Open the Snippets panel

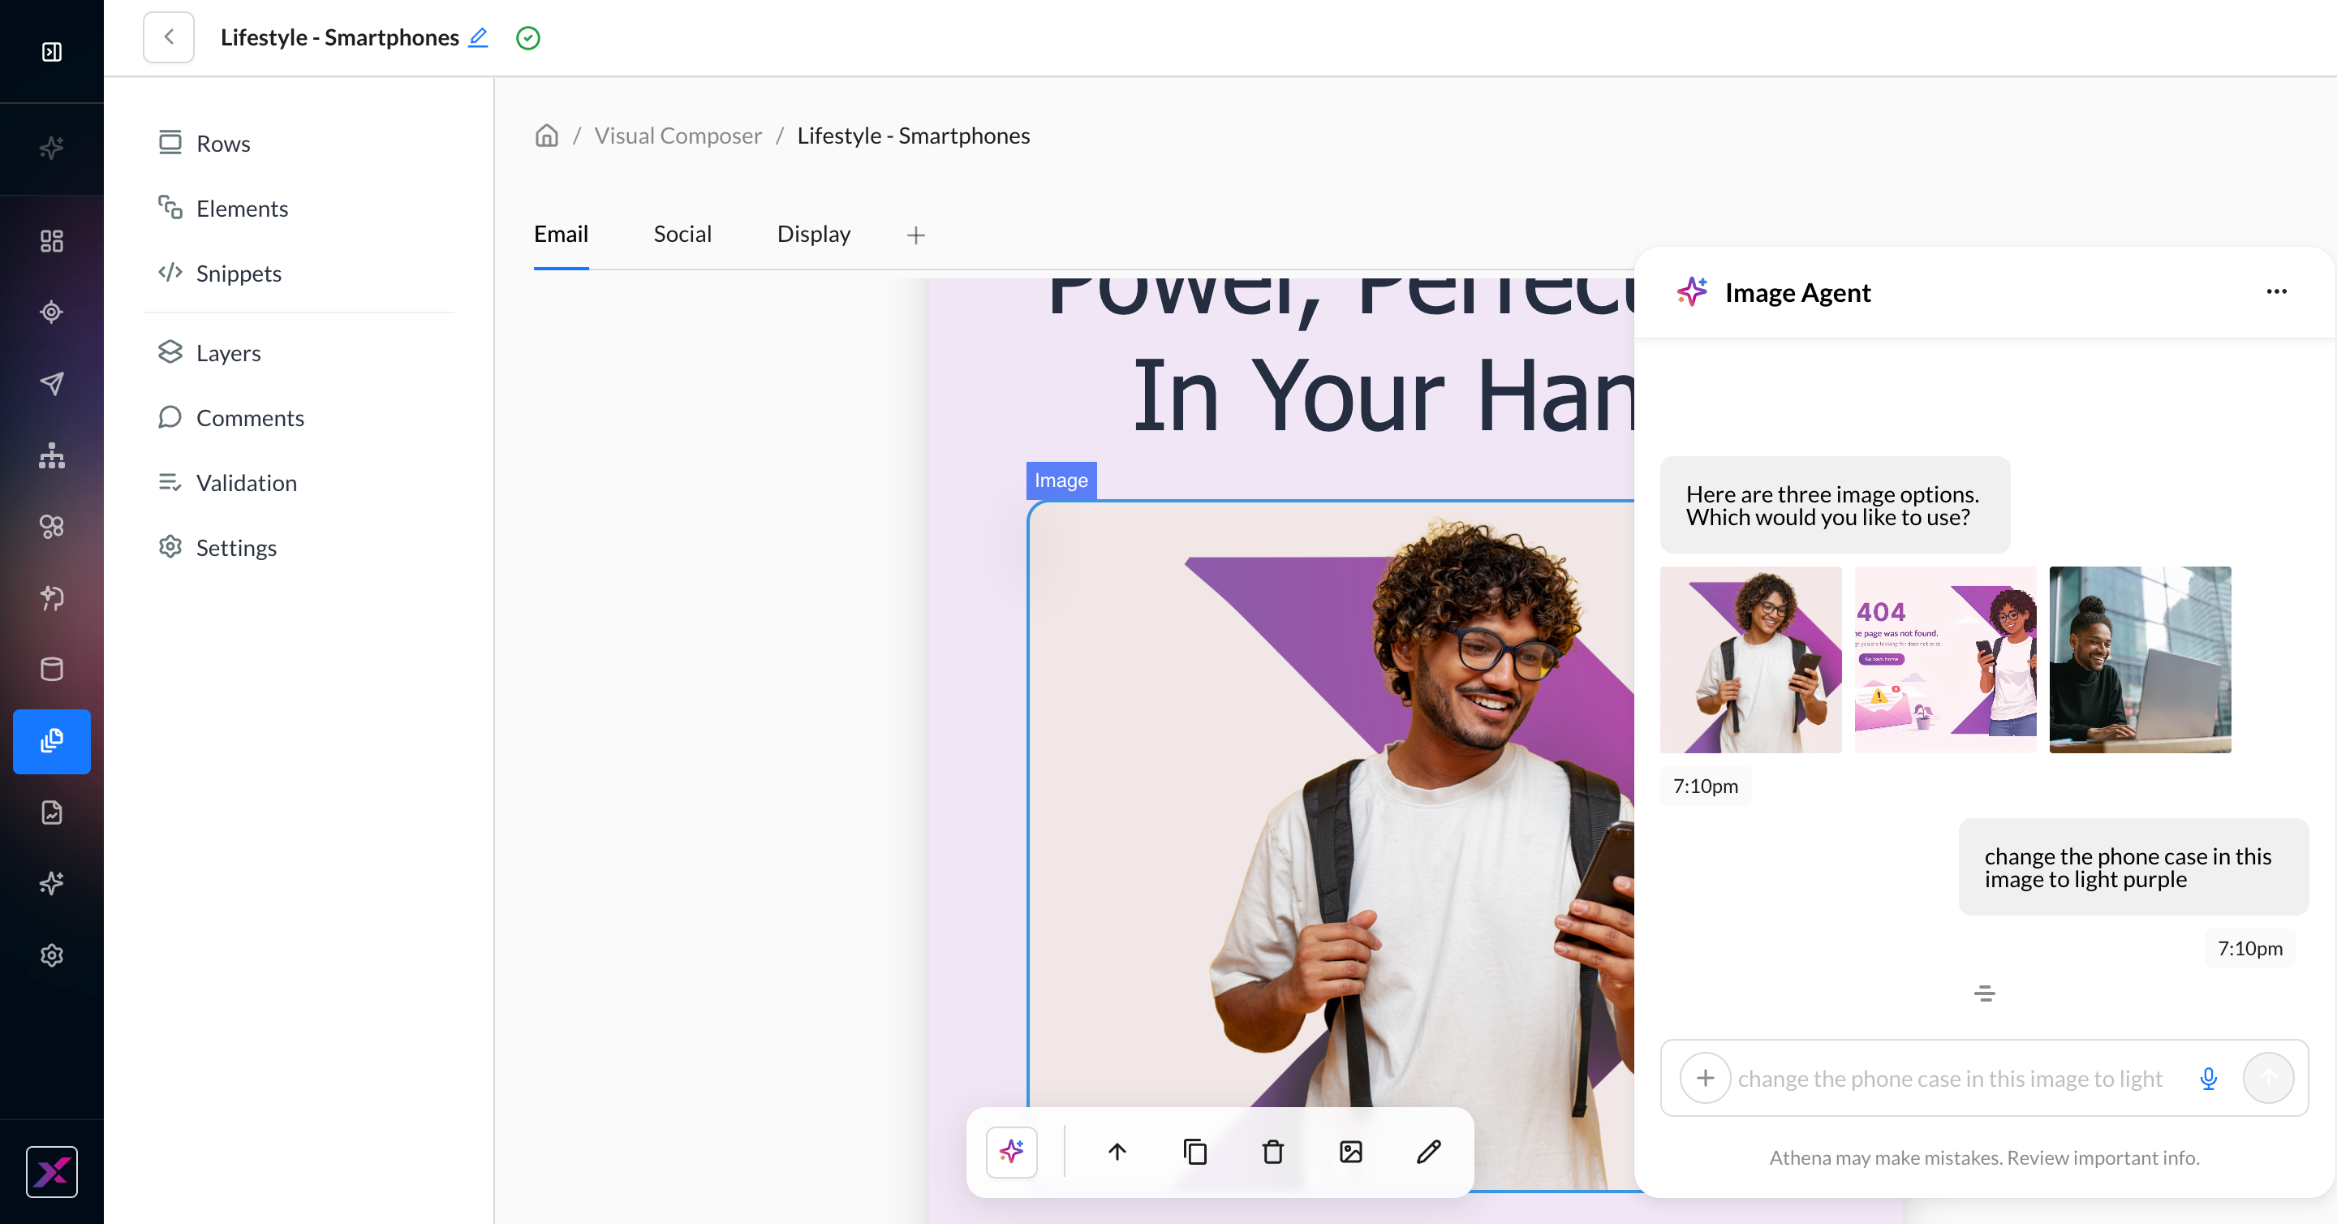coord(221,273)
